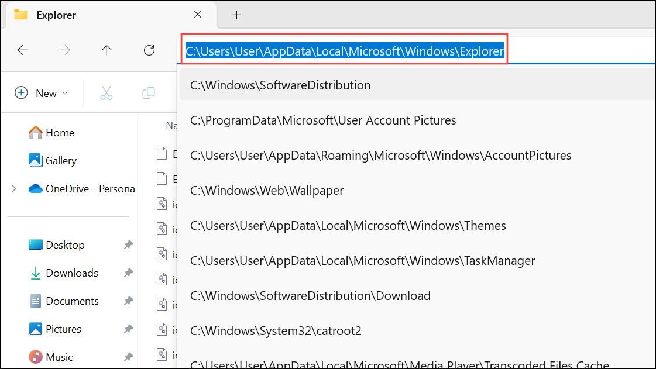Open the New menu dropdown
The width and height of the screenshot is (656, 369).
pos(65,92)
